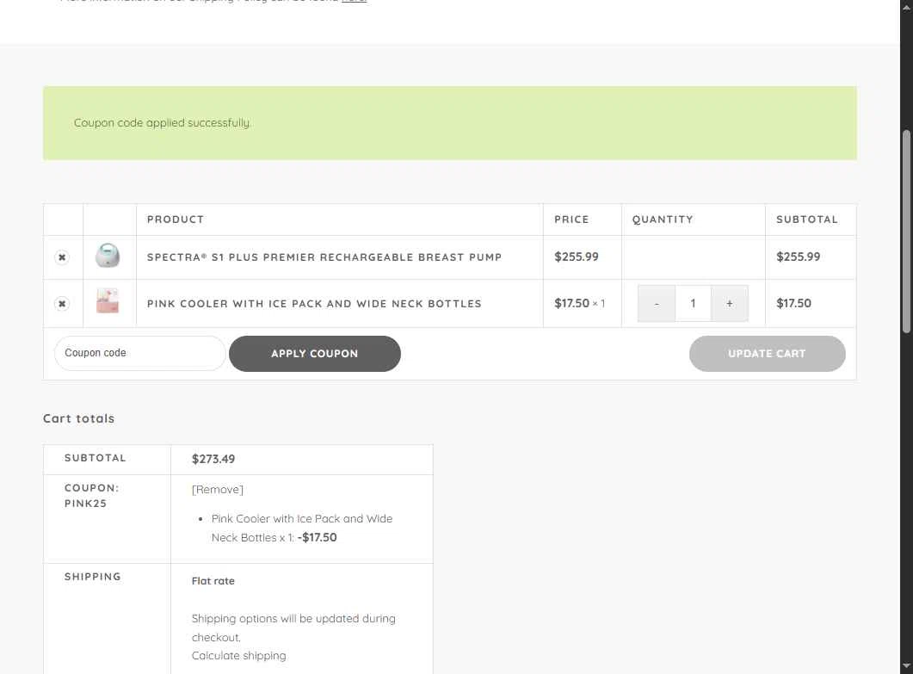The height and width of the screenshot is (674, 913).
Task: Click the 'Cart totals' heading
Action: coord(78,418)
